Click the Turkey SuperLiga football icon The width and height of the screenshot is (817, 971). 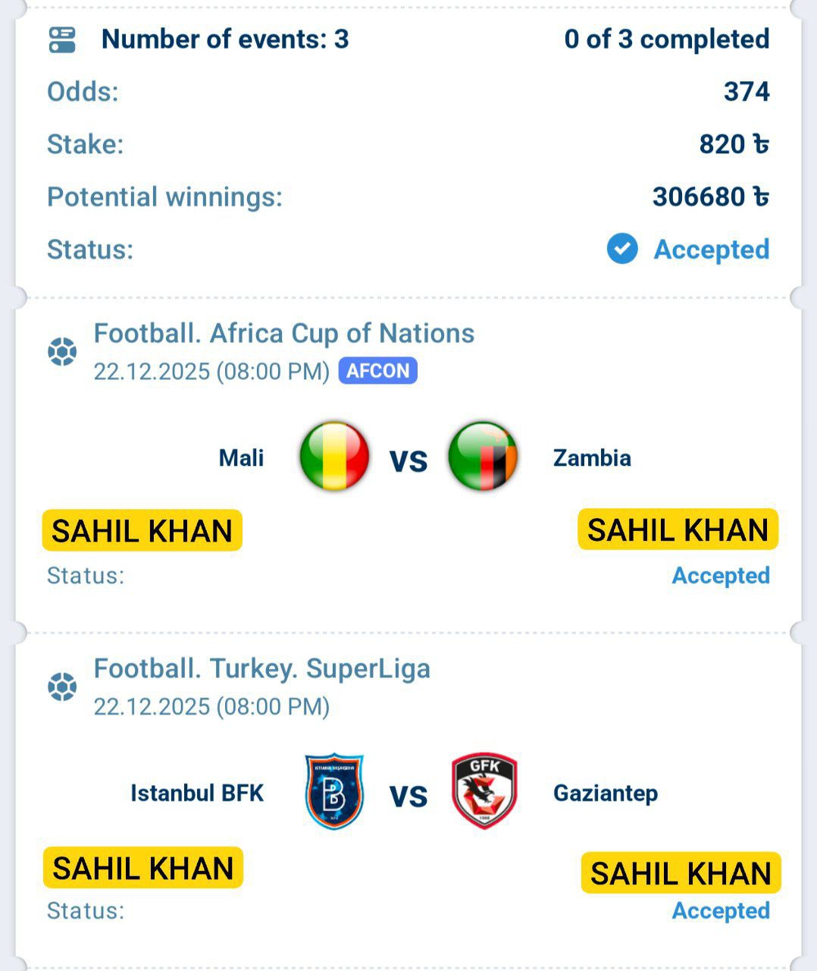[62, 687]
